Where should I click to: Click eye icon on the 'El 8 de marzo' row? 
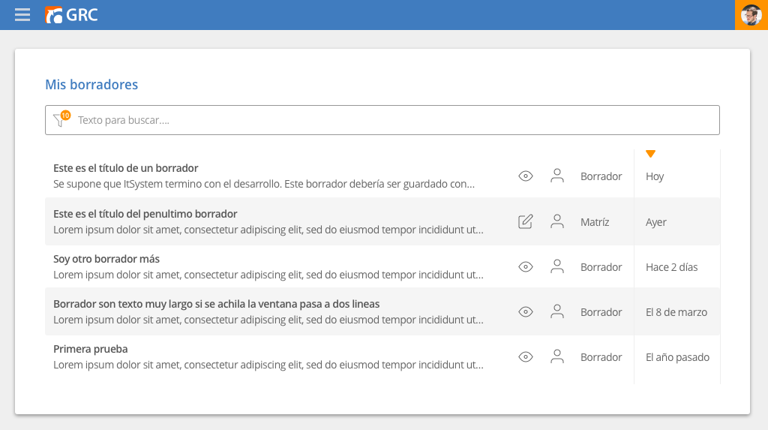526,311
